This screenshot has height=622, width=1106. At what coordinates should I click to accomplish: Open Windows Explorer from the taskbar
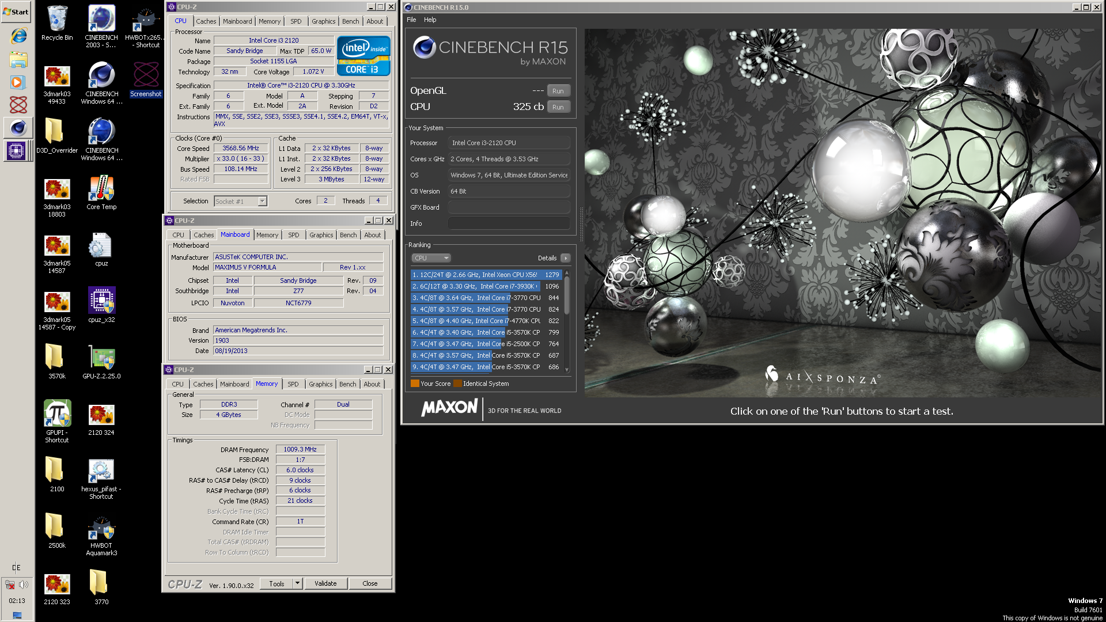coord(18,59)
